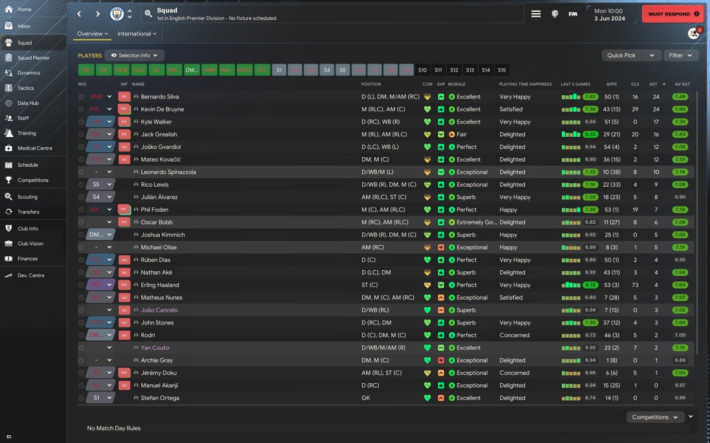Open the arrow dropdown beside Quick Pick
Image resolution: width=710 pixels, height=443 pixels.
click(652, 55)
